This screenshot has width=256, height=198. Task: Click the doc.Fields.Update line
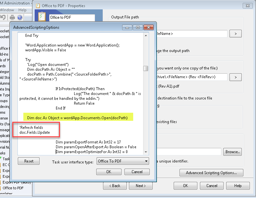(x=35, y=132)
